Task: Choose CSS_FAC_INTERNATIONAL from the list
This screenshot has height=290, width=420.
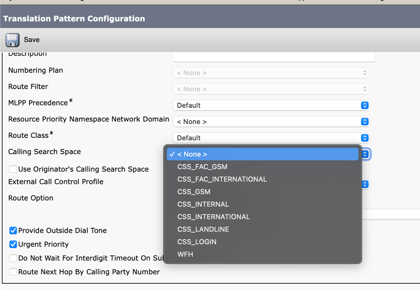Action: pyautogui.click(x=263, y=179)
